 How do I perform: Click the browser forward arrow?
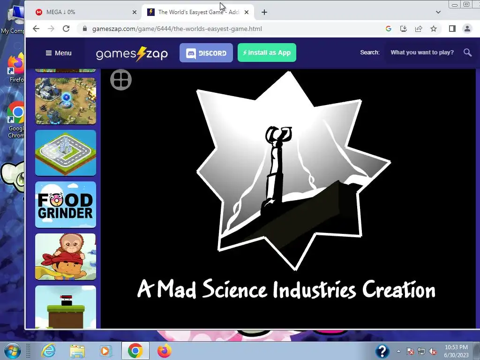(51, 29)
